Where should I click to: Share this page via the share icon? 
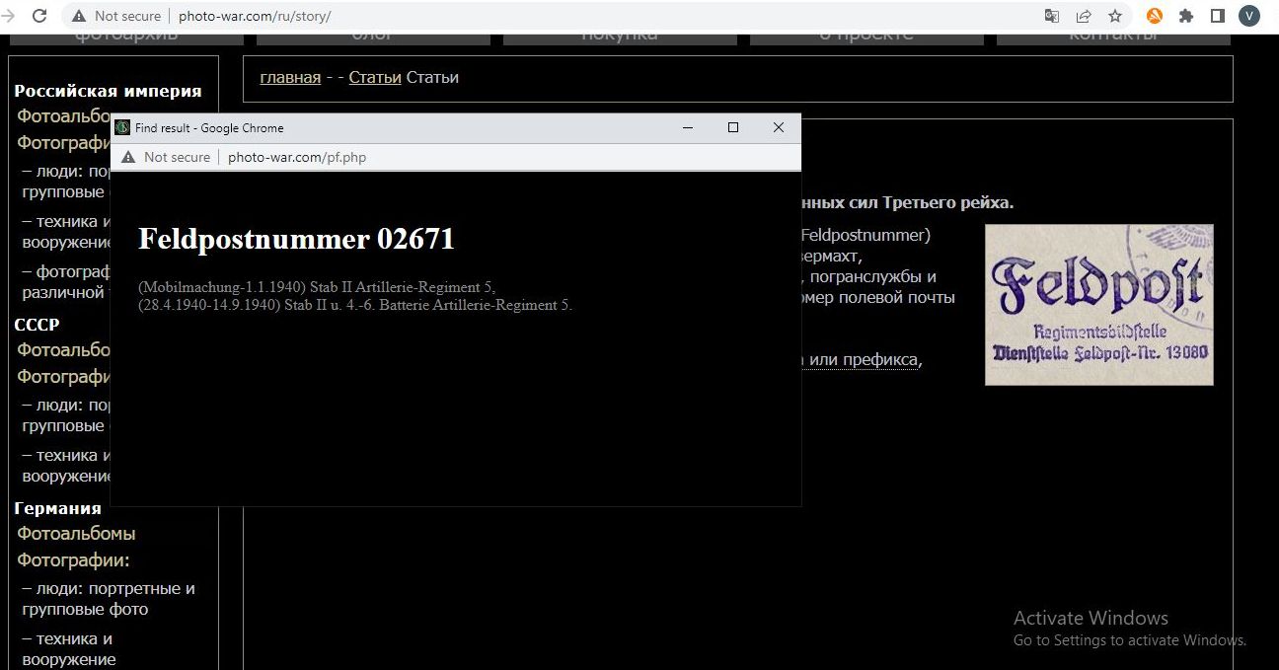[x=1084, y=16]
